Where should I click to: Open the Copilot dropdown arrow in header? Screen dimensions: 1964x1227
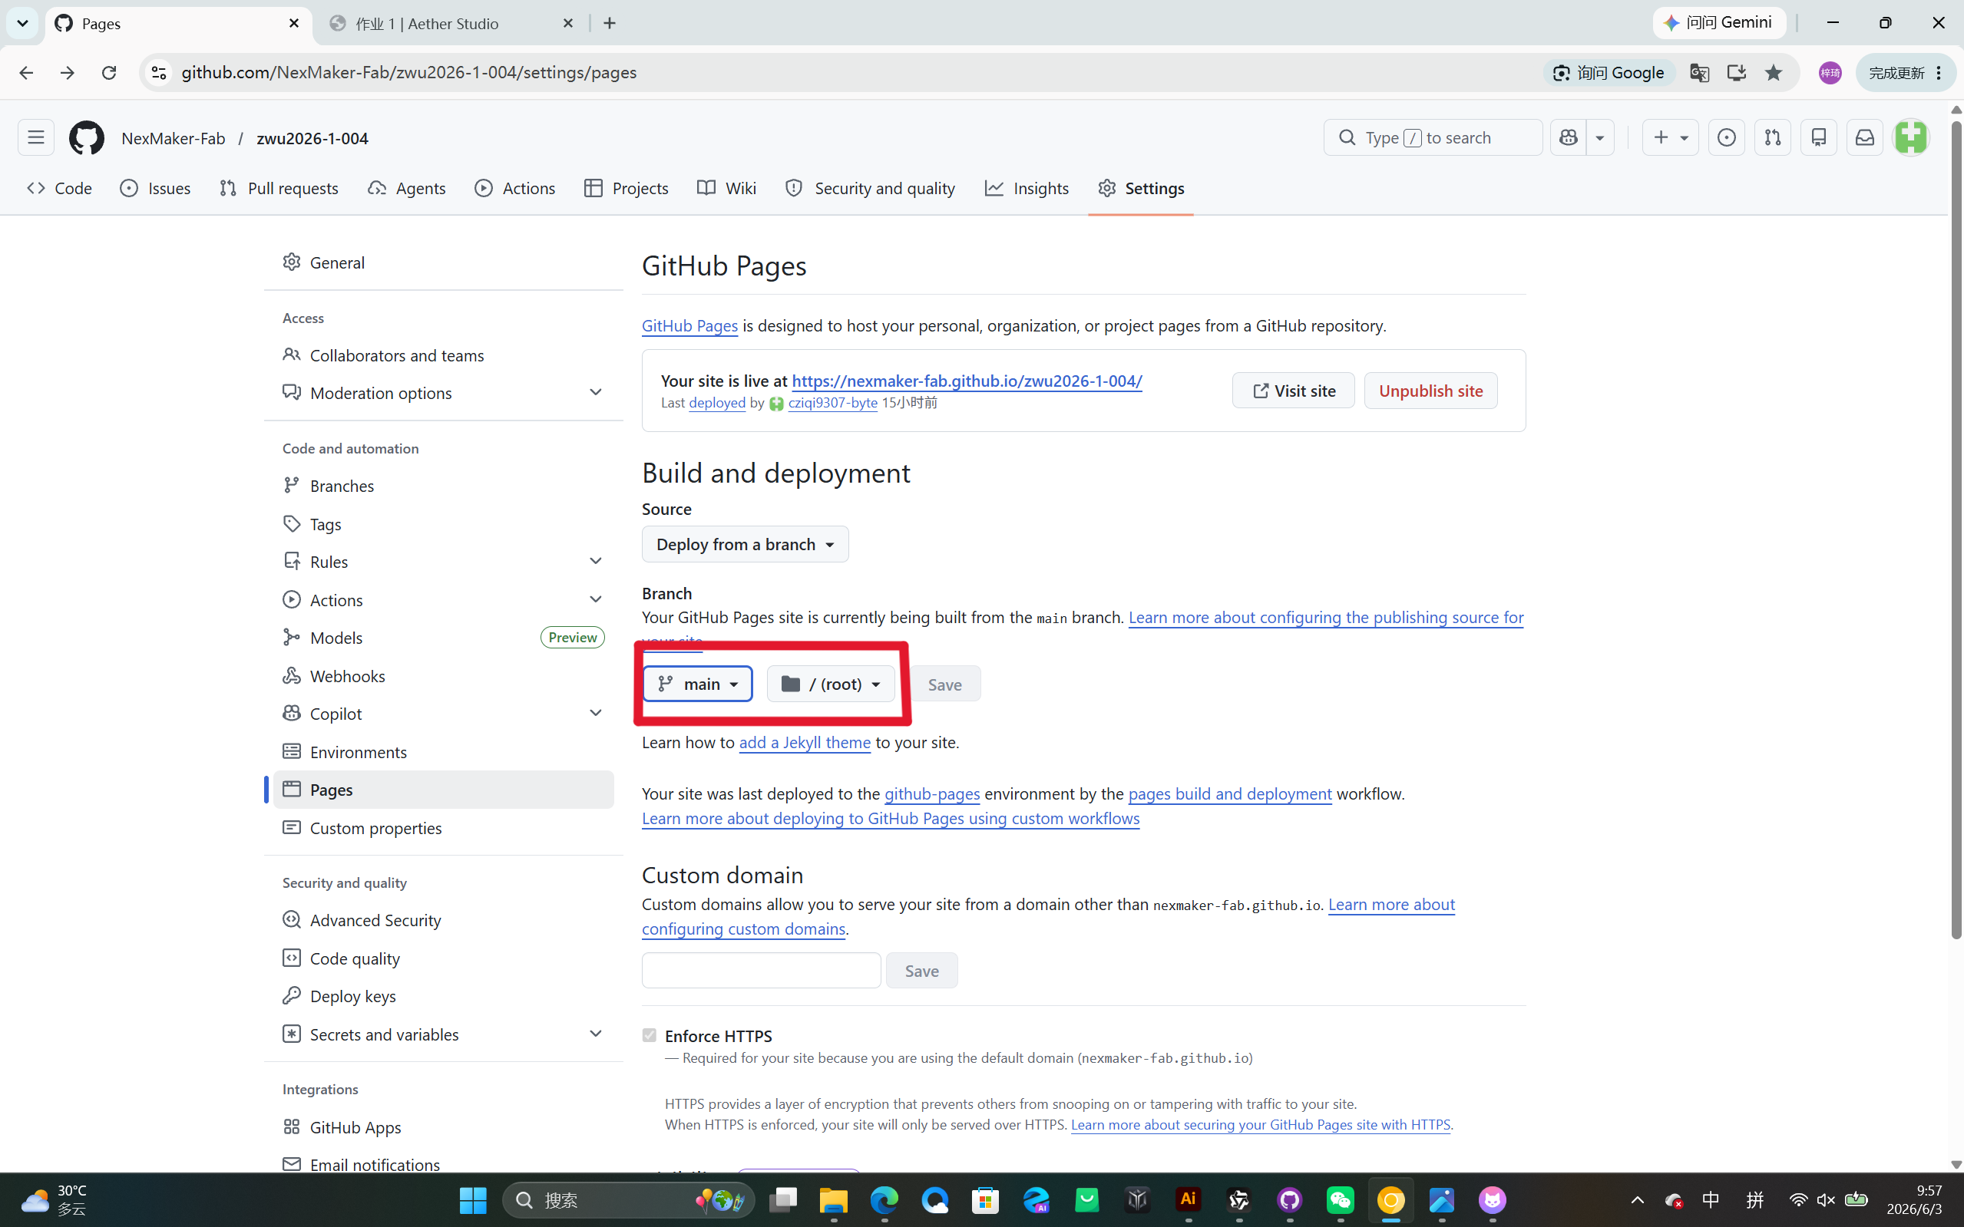tap(1599, 137)
